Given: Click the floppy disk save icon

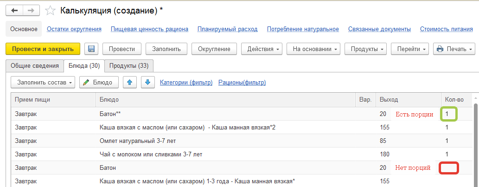Looking at the screenshot, I should point(91,49).
